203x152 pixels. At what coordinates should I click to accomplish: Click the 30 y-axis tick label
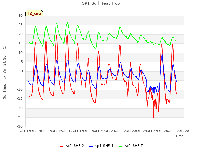[20, 16]
